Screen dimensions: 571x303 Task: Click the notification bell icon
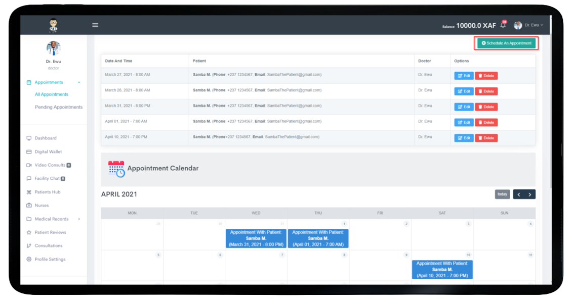pyautogui.click(x=503, y=25)
